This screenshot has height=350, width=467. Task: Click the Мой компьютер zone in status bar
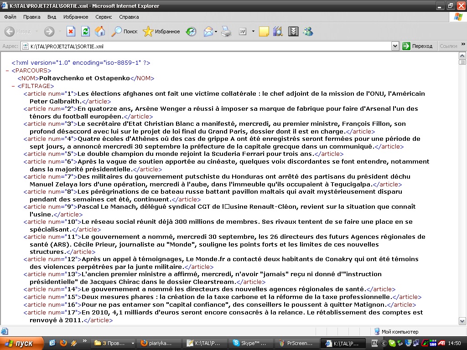[x=396, y=332]
